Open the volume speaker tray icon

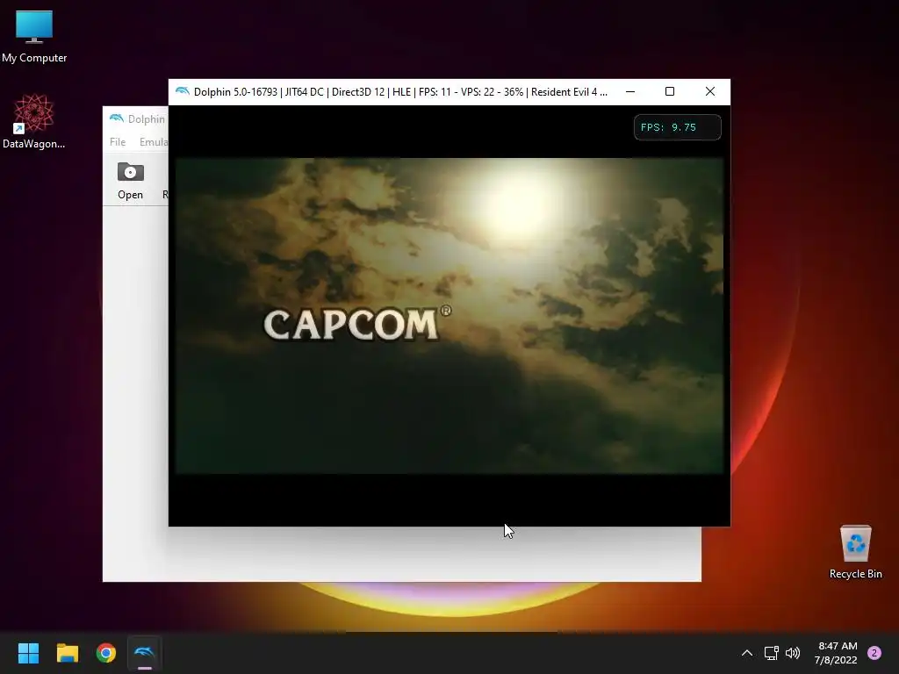point(793,653)
